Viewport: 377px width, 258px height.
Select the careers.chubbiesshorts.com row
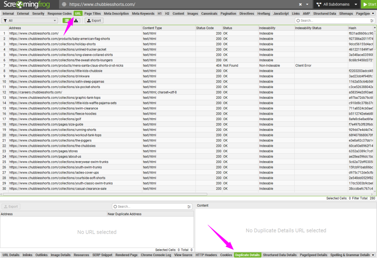pyautogui.click(x=36, y=92)
